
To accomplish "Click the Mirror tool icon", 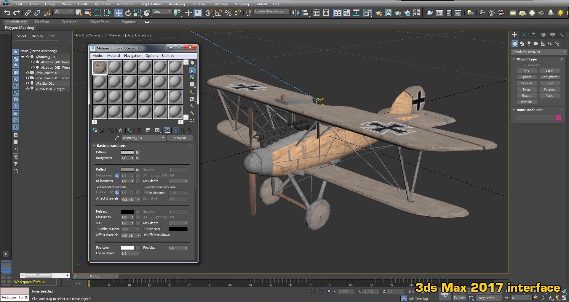I will (x=295, y=13).
